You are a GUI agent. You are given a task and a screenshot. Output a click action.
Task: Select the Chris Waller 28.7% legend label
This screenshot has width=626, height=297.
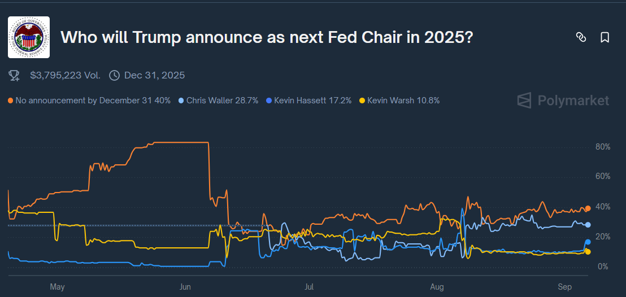[x=222, y=101]
